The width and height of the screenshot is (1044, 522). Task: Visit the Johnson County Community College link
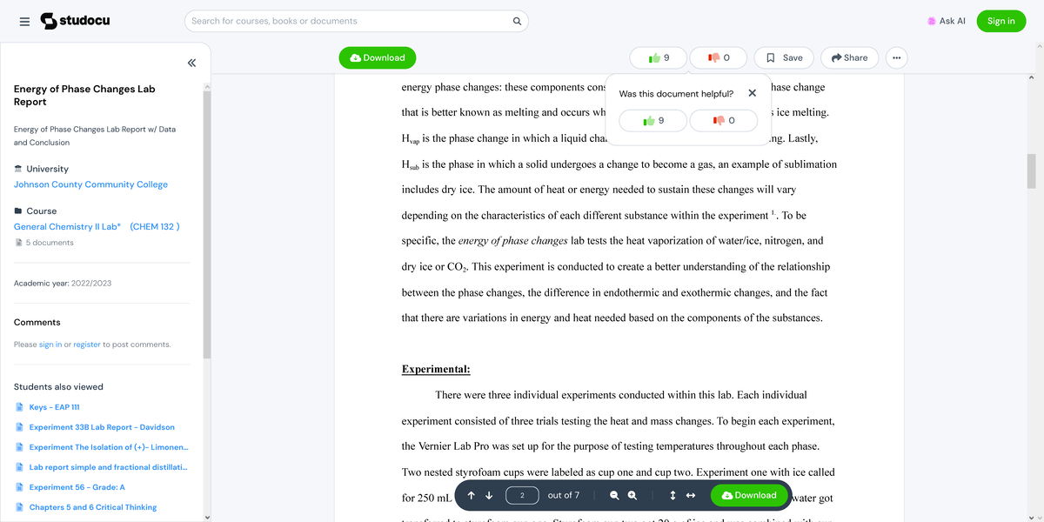point(90,184)
